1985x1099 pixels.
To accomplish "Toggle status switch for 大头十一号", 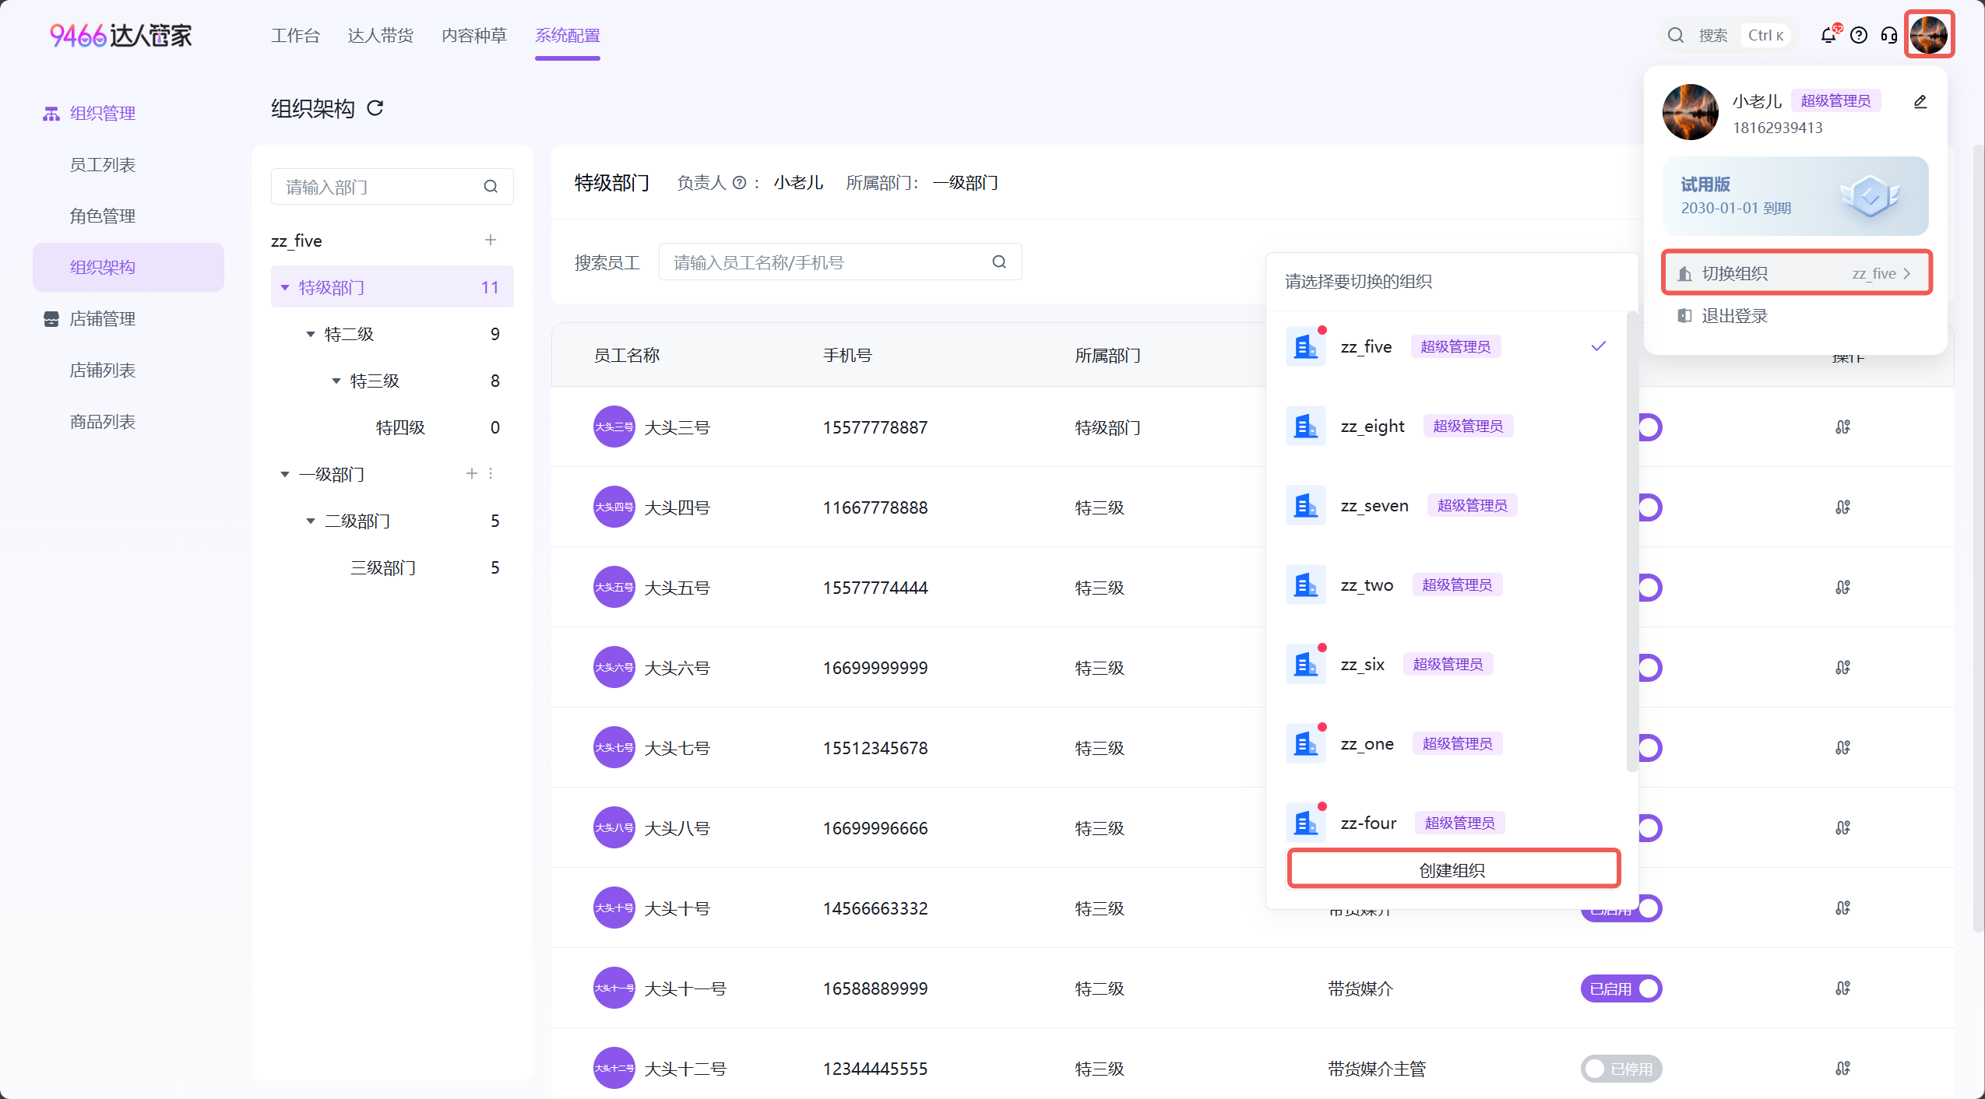I will (1621, 988).
